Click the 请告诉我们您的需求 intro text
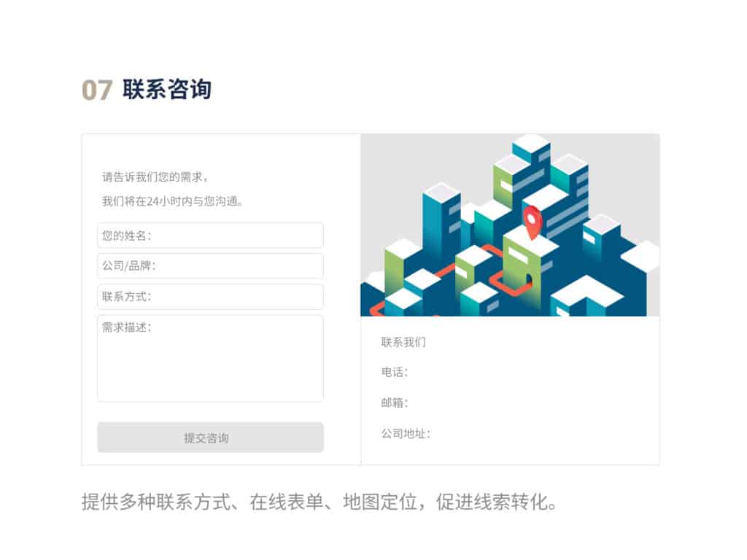 [155, 177]
